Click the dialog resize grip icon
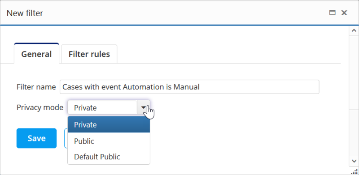This screenshot has width=359, height=175. [355, 171]
